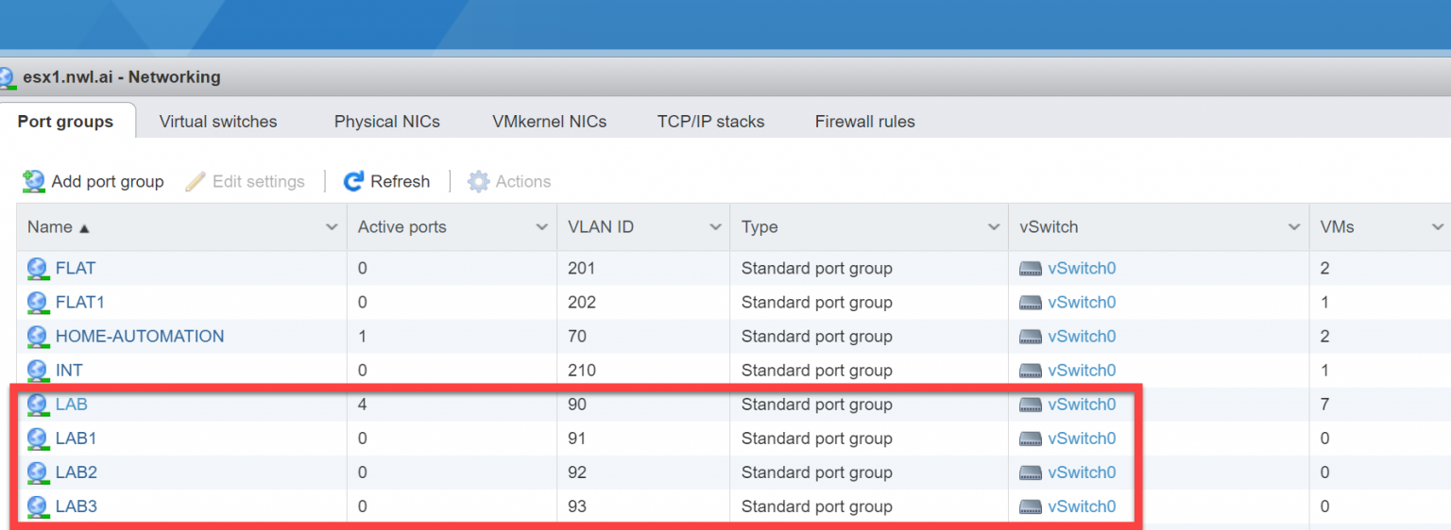Open the INT port group link
This screenshot has width=1451, height=530.
(69, 371)
